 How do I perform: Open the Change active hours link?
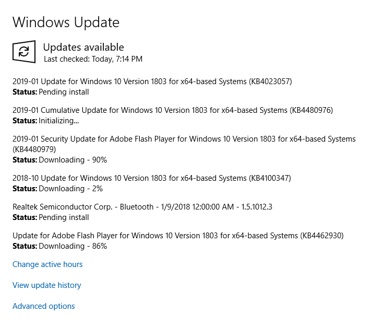pyautogui.click(x=47, y=264)
